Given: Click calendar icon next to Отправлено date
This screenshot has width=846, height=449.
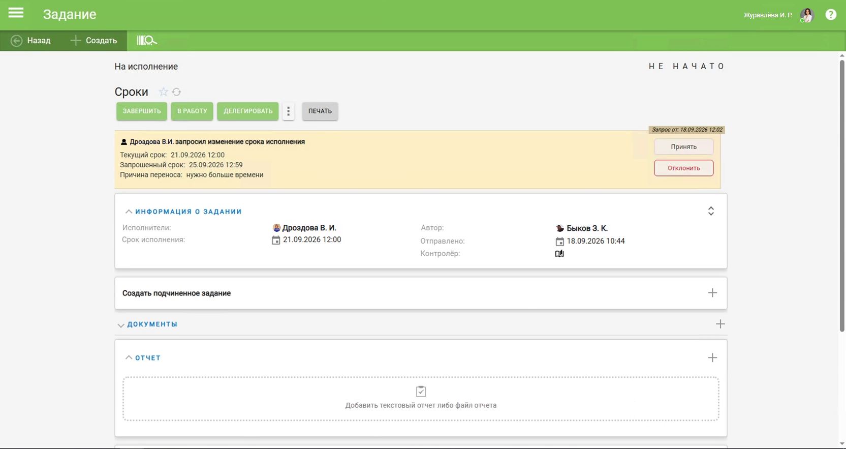Looking at the screenshot, I should (x=559, y=242).
